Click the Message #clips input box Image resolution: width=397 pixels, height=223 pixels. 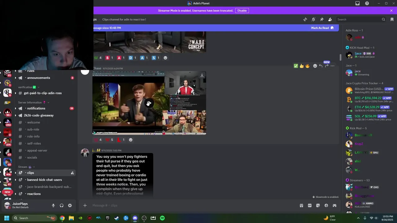[x=192, y=205]
